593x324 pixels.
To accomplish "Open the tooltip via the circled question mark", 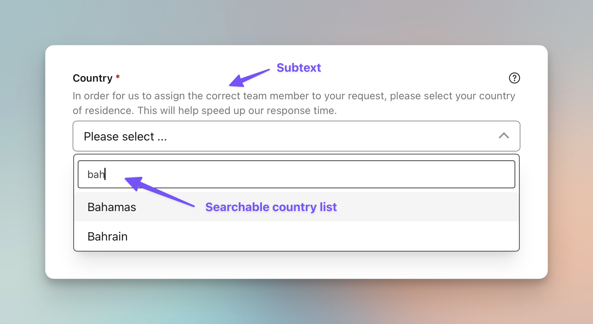I will (x=514, y=78).
